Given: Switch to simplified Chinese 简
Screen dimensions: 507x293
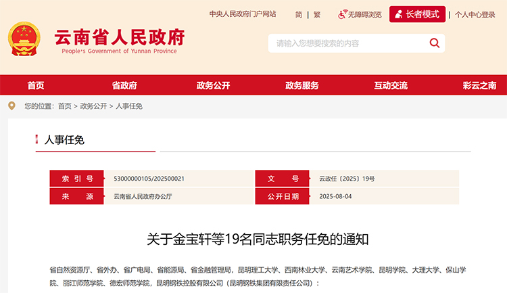Looking at the screenshot, I should point(298,14).
